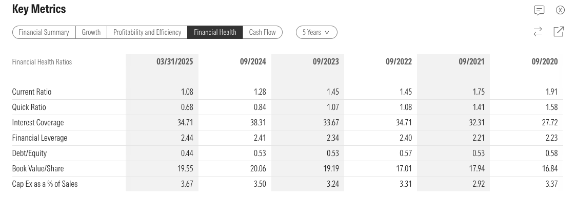Switch to the Growth tab
576x199 pixels.
(x=91, y=32)
